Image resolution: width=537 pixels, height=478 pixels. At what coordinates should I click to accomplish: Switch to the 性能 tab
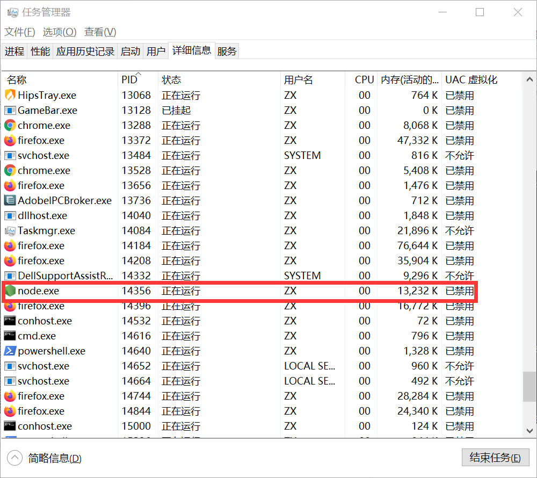pos(40,51)
